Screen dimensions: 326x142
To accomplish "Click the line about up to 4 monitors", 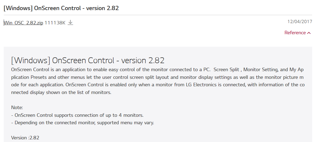I will click(x=77, y=115).
